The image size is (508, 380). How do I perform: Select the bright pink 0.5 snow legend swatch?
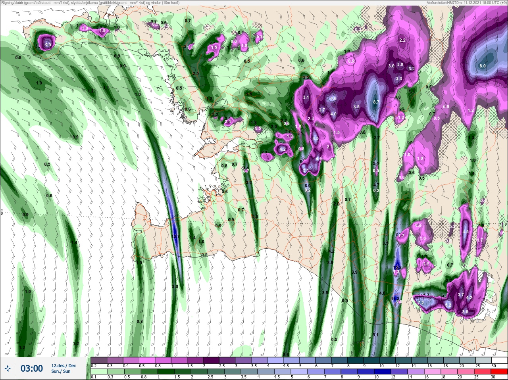click(x=147, y=360)
